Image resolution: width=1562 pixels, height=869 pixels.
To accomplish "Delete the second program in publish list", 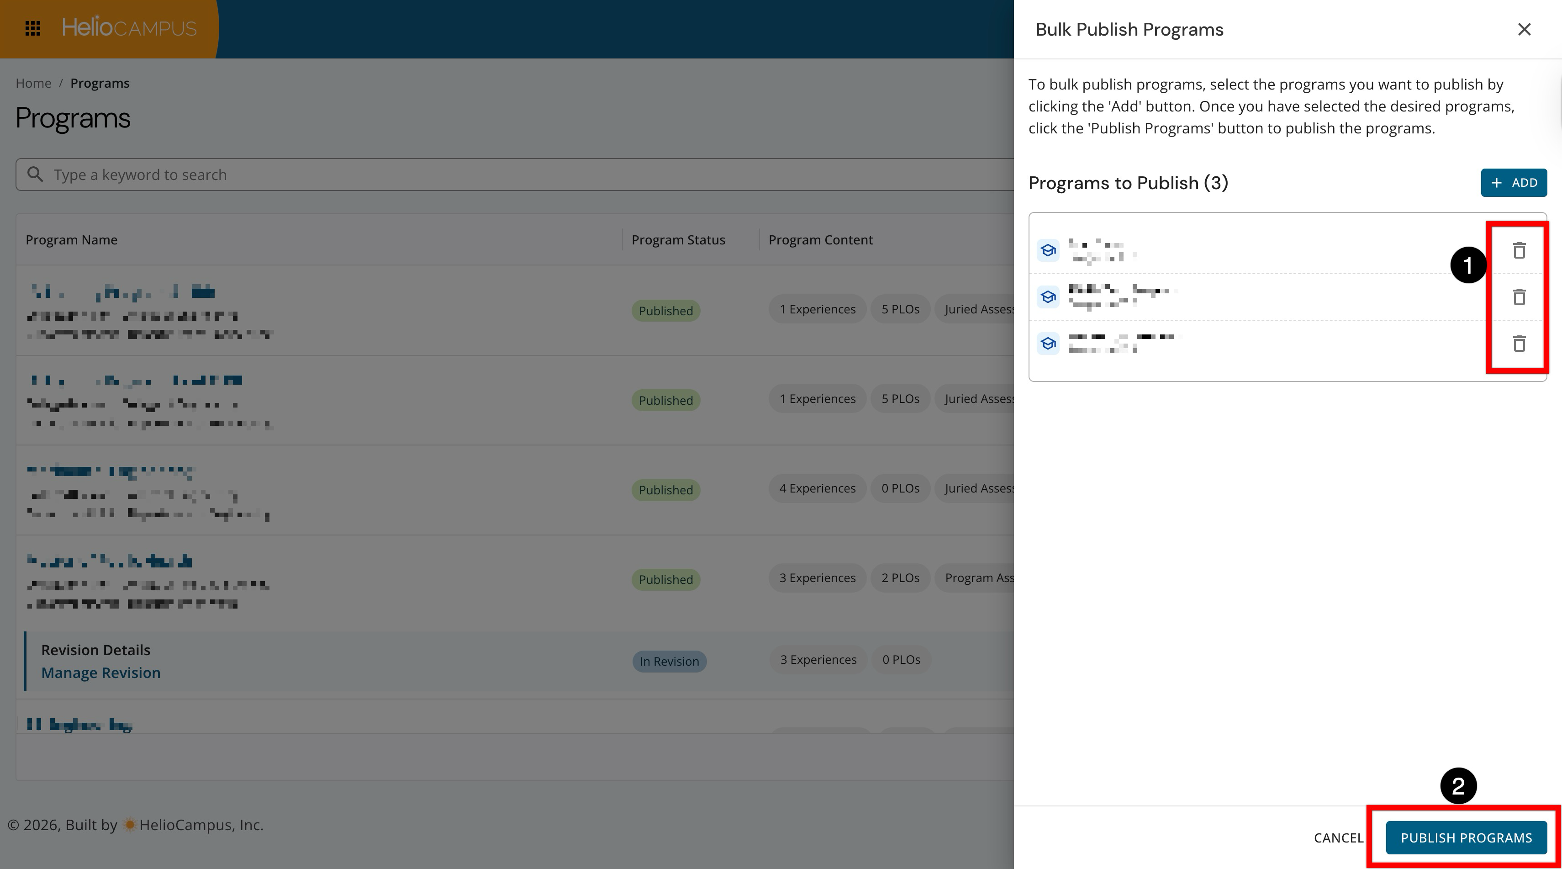I will point(1519,297).
